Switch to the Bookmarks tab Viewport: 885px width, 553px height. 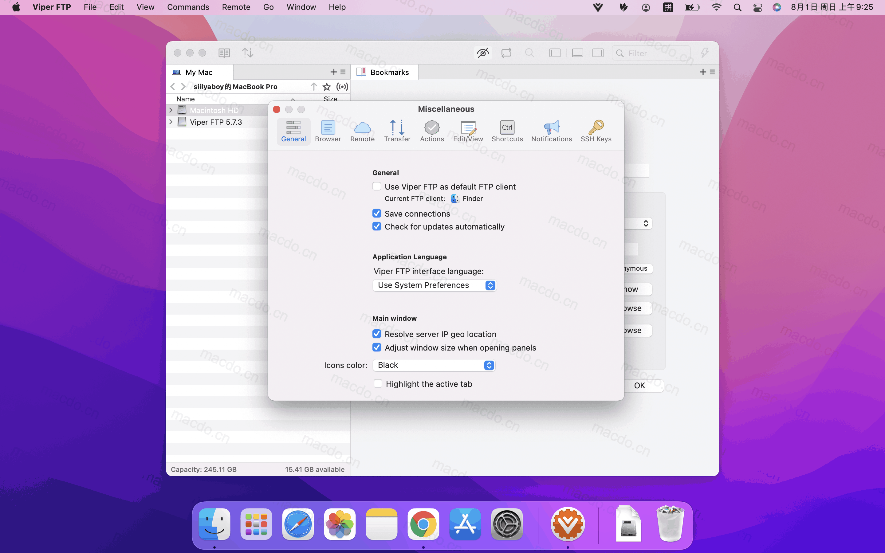pos(385,73)
